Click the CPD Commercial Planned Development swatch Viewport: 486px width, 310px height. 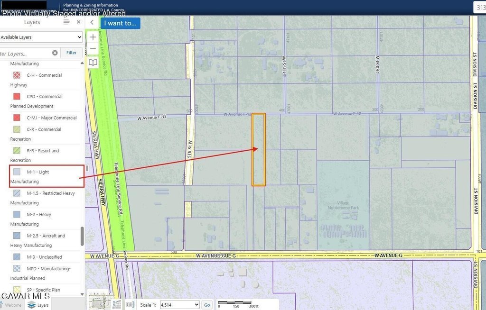(17, 96)
